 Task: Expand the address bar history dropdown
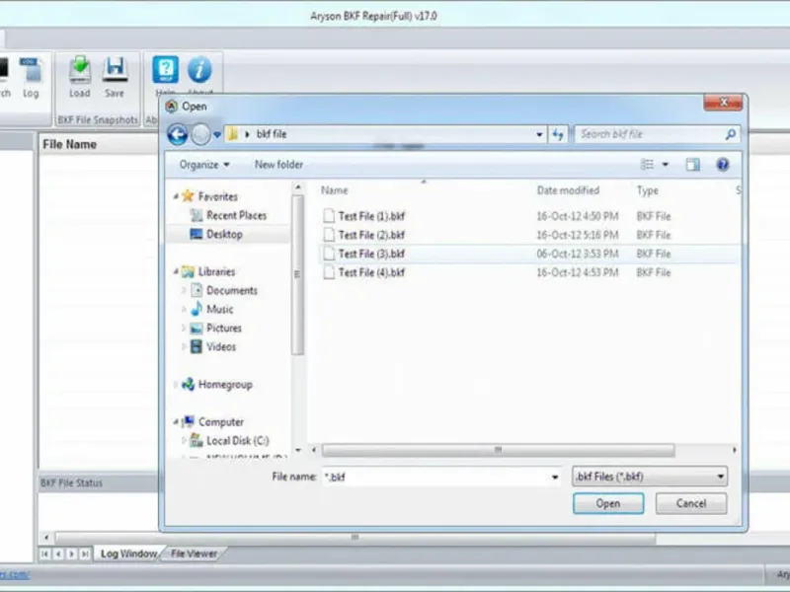pyautogui.click(x=539, y=134)
